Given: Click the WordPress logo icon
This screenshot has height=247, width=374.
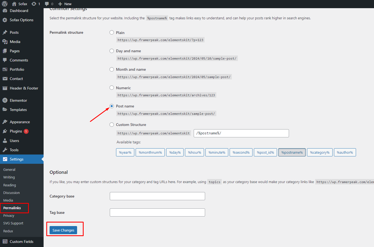Looking at the screenshot, I should click(x=5, y=4).
